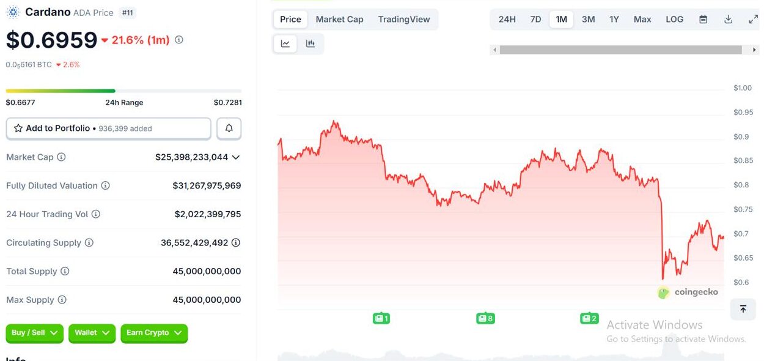The width and height of the screenshot is (764, 361).
Task: Expand chart to fullscreen
Action: (x=753, y=20)
